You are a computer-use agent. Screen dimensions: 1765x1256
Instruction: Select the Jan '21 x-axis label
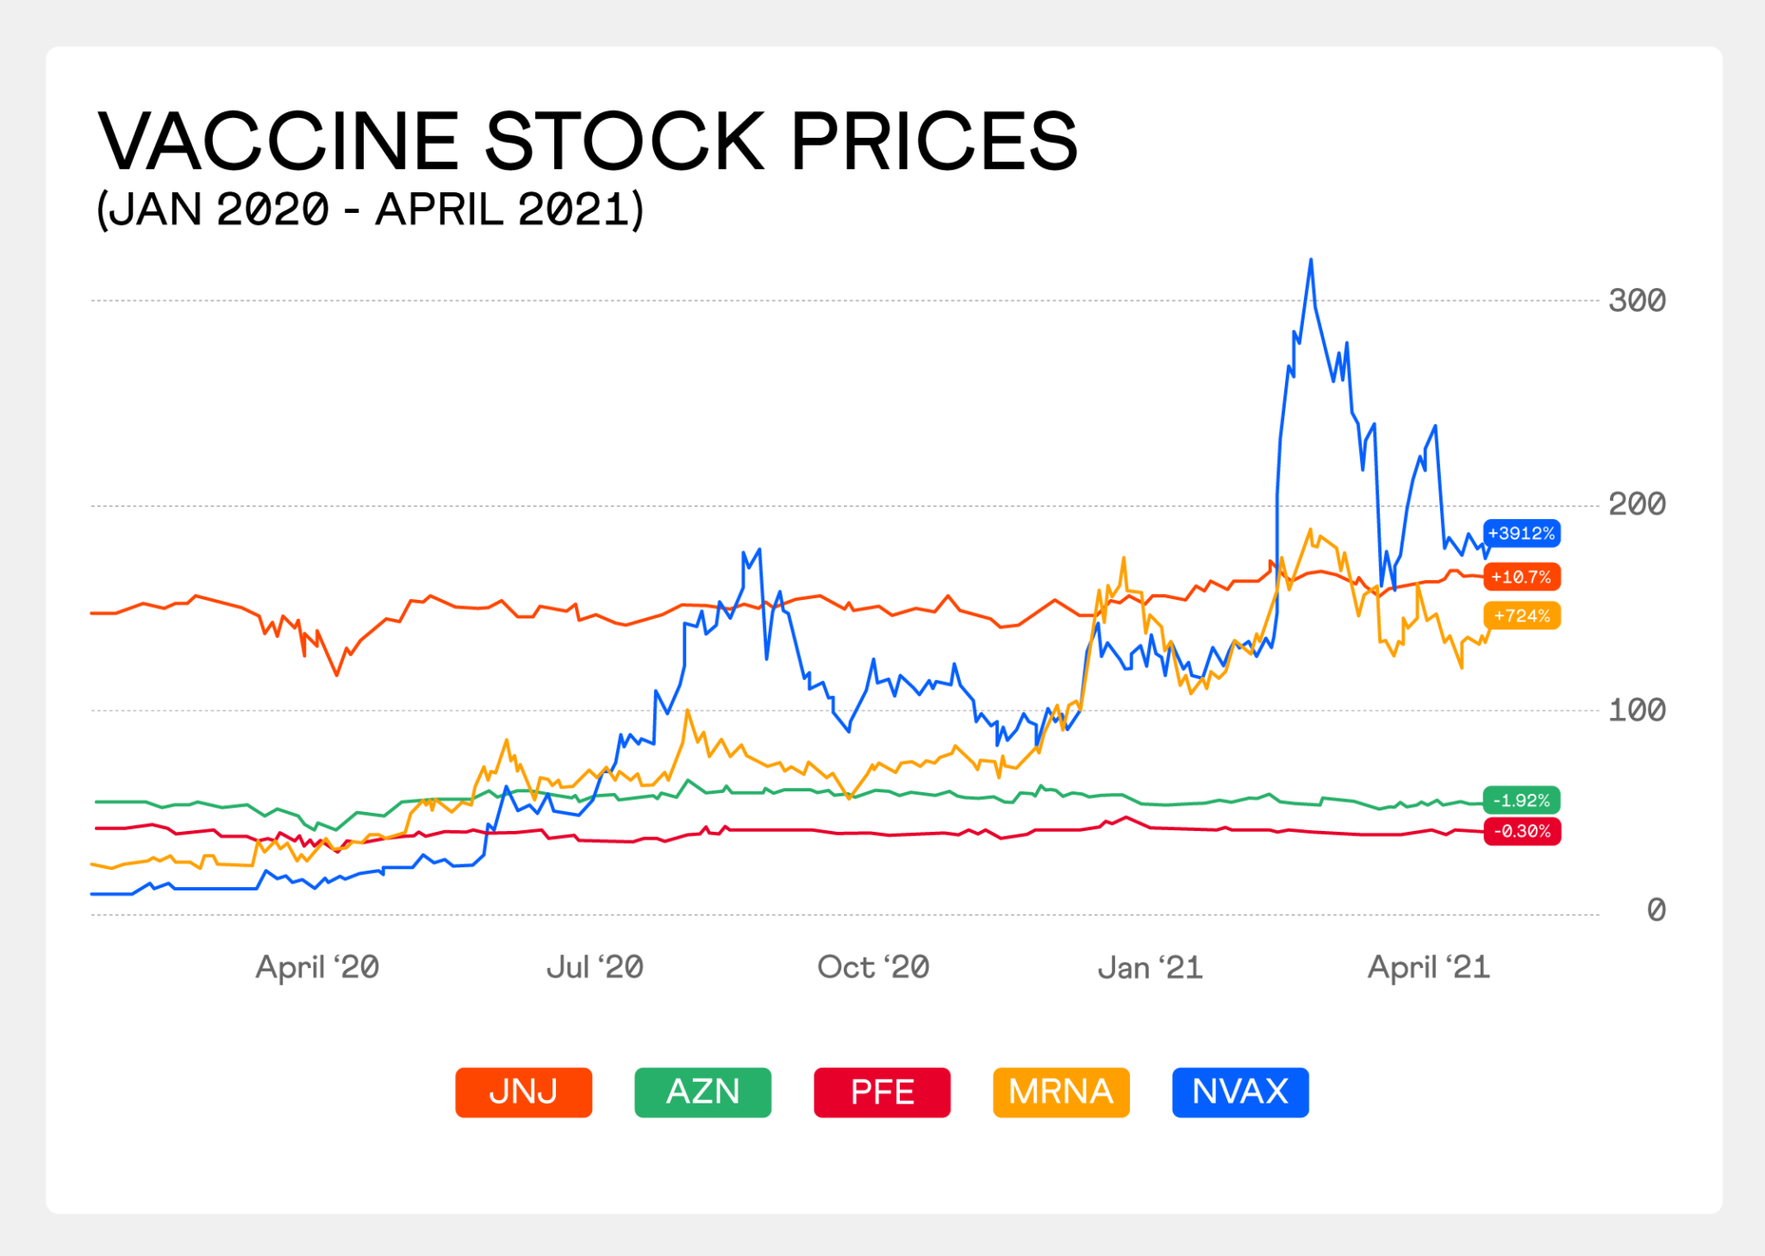[1150, 968]
